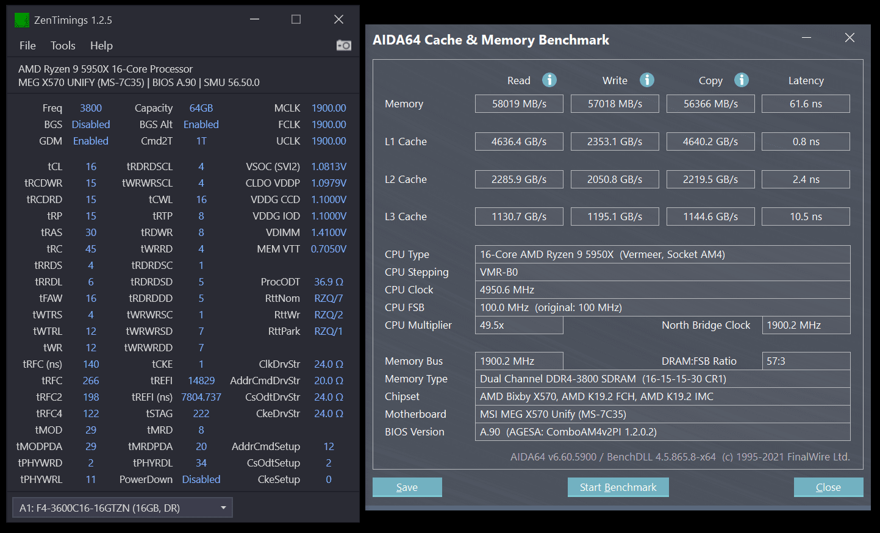The image size is (880, 533).
Task: Select the Memory Bus 1900.2 MHz field
Action: tap(519, 361)
